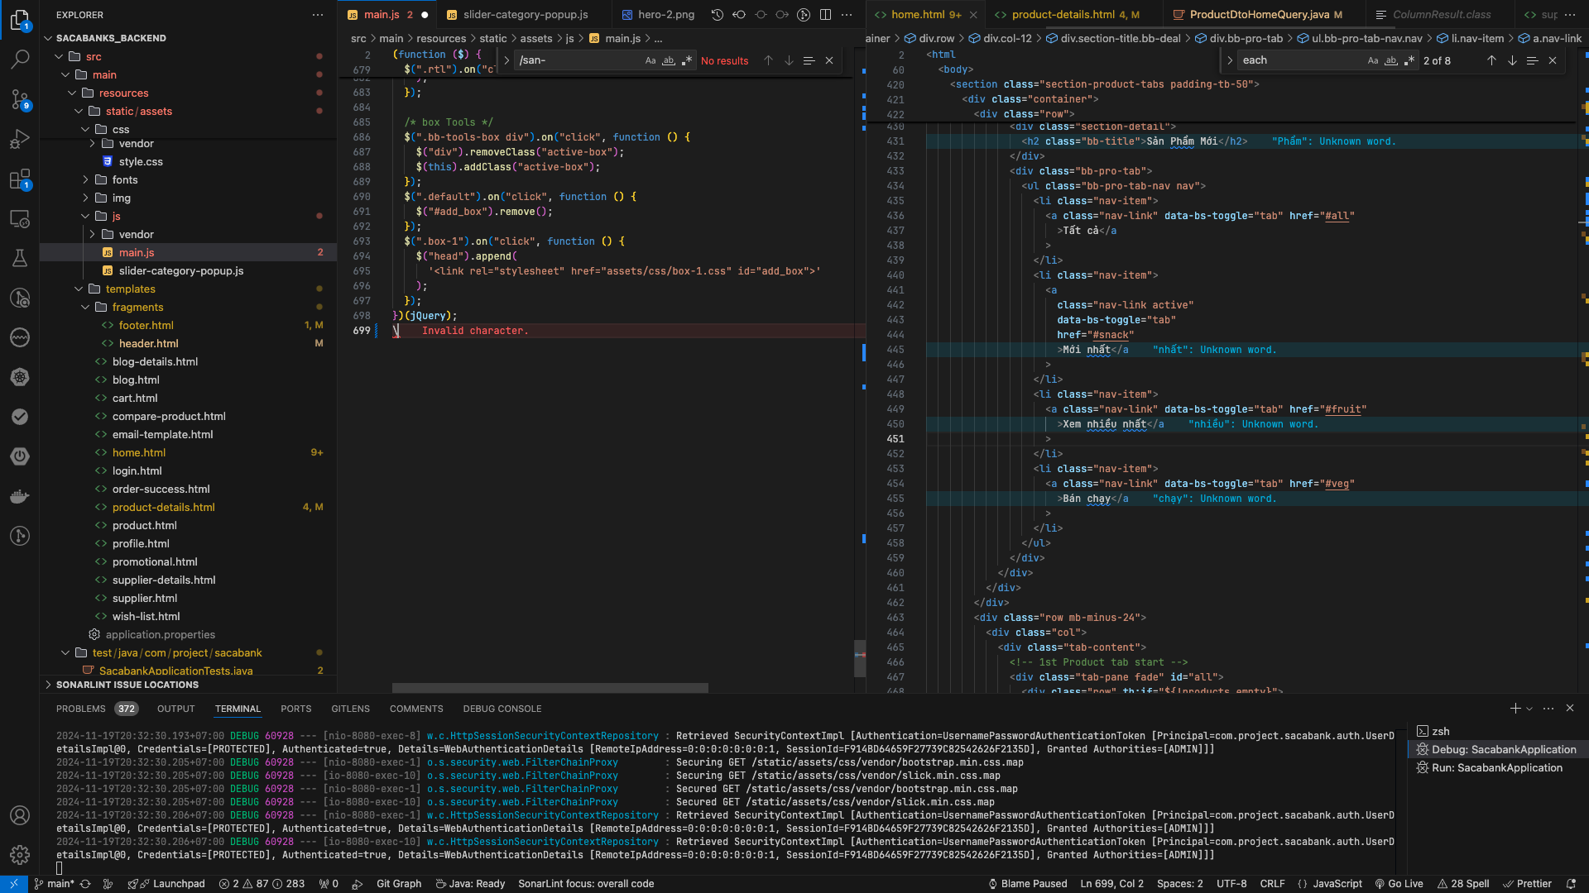This screenshot has height=893, width=1589.
Task: Click Prettier in status bar
Action: (1528, 884)
